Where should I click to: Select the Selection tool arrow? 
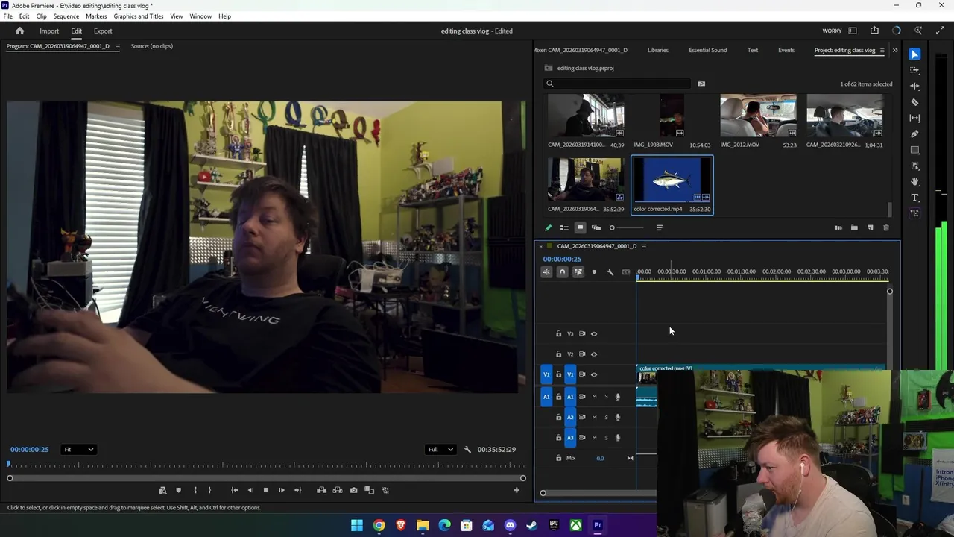(x=914, y=54)
